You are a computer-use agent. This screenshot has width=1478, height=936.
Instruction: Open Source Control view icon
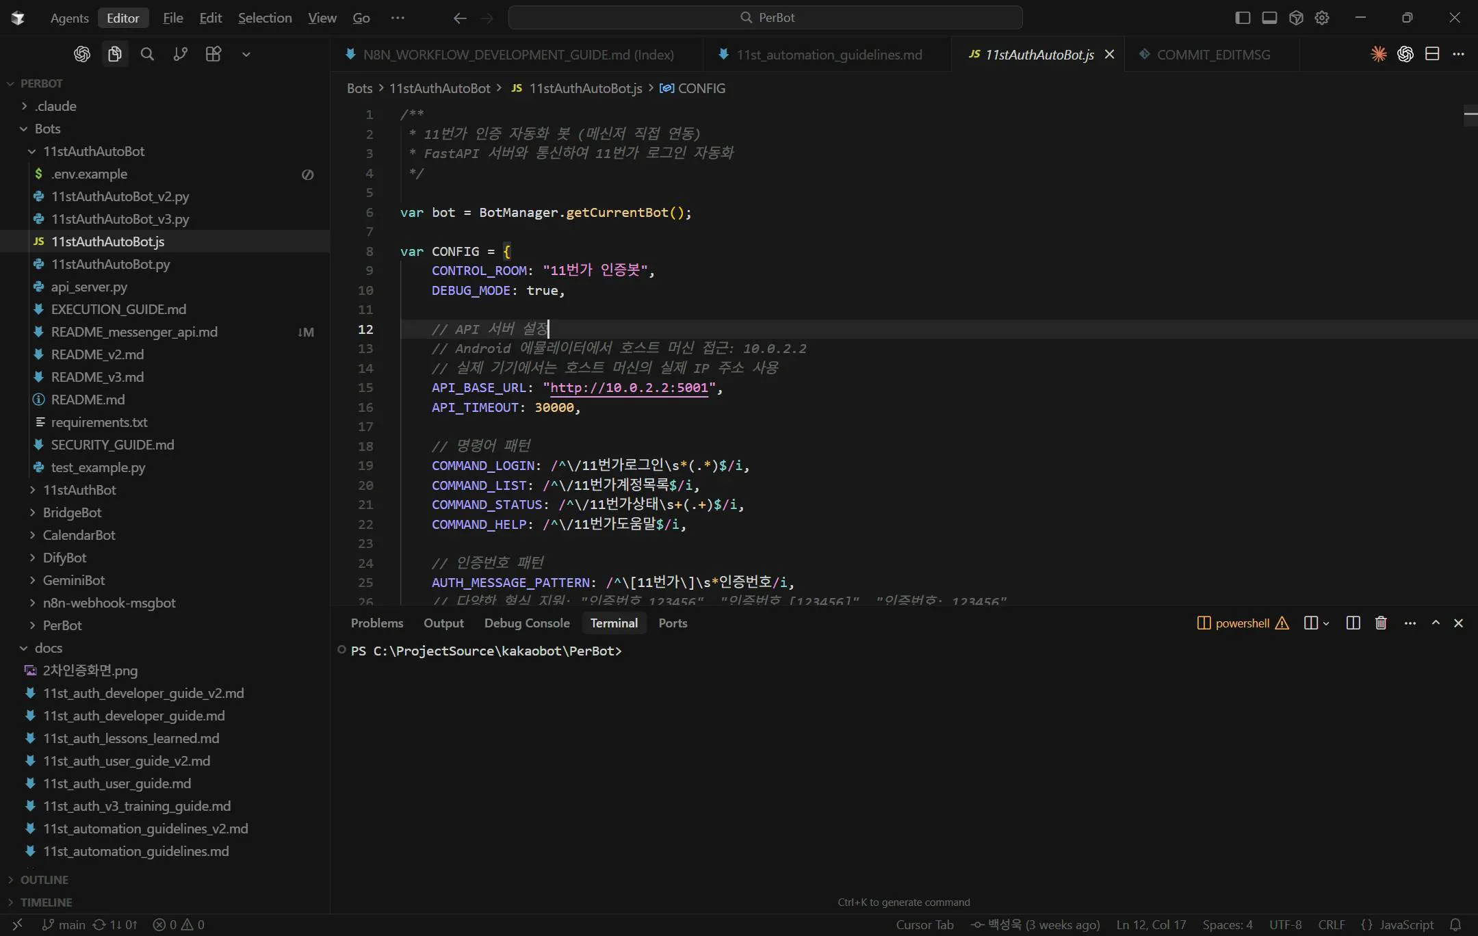click(x=180, y=54)
